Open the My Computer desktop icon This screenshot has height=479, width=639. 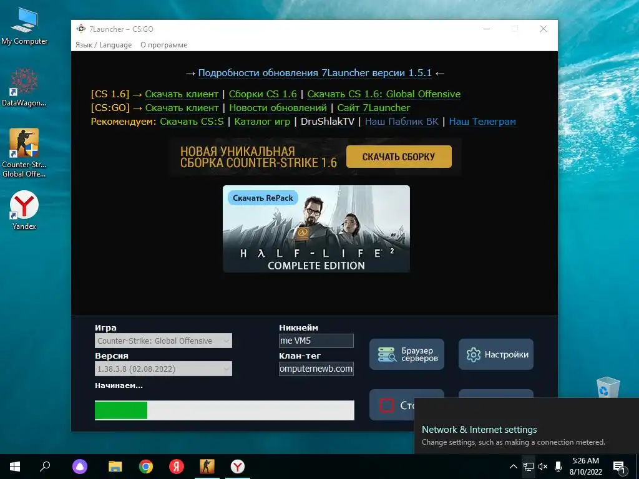[x=24, y=26]
